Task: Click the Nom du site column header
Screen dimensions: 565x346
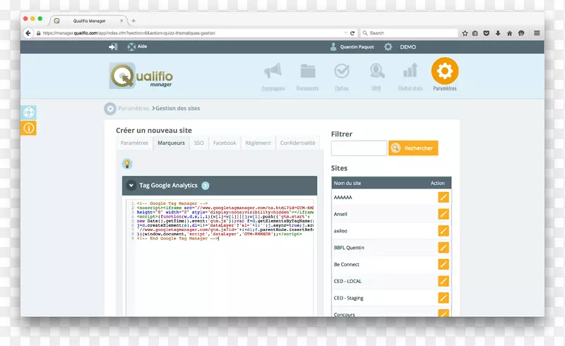Action: pyautogui.click(x=347, y=183)
